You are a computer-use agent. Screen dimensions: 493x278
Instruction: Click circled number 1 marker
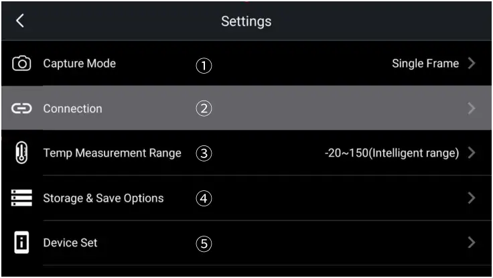pos(204,65)
